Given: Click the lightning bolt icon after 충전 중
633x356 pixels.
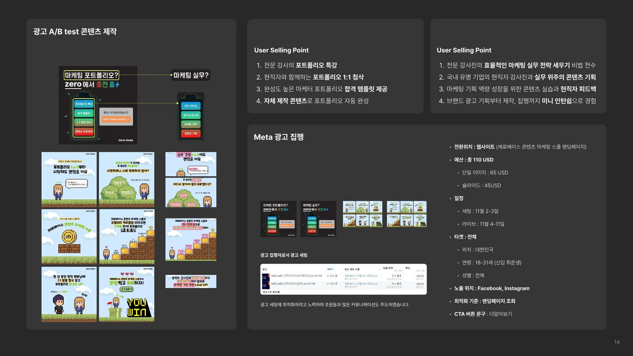Looking at the screenshot, I should point(117,84).
